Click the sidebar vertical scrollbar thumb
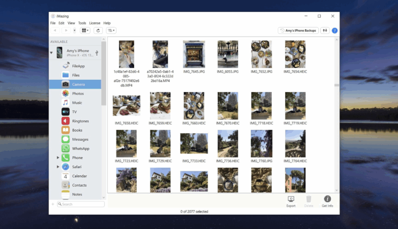Viewport: 398px width, 229px height. tap(103, 73)
